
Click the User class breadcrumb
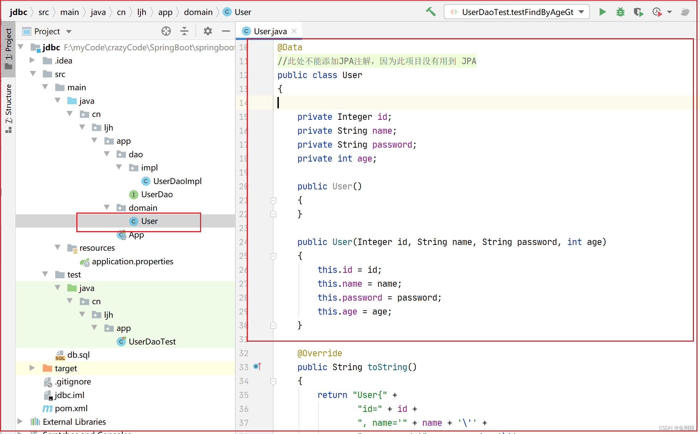coord(237,12)
